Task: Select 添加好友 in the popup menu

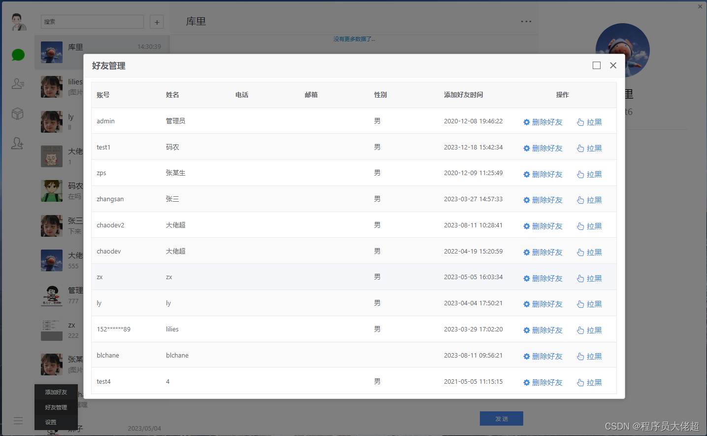Action: [56, 392]
